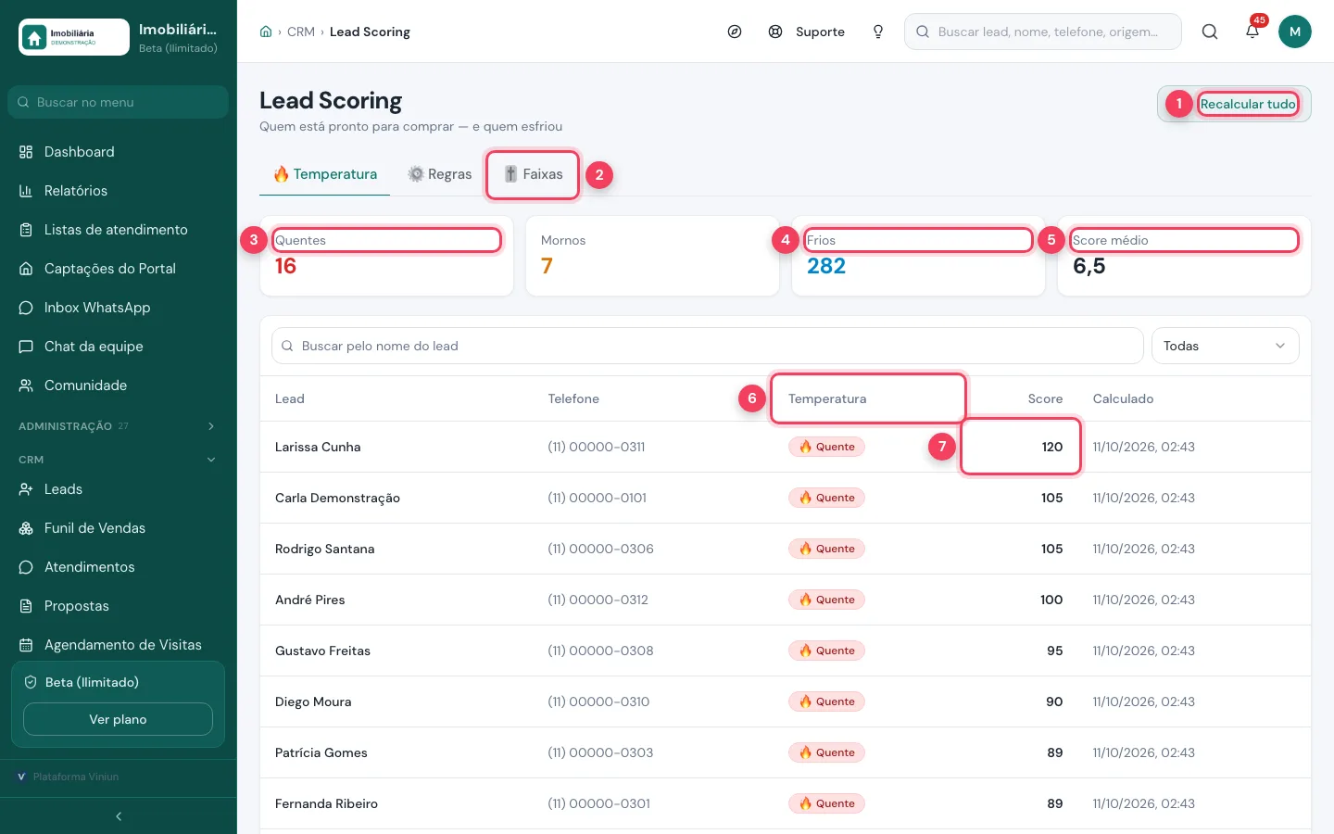Collapse the CRM sidebar section
This screenshot has height=834, width=1334.
click(119, 460)
